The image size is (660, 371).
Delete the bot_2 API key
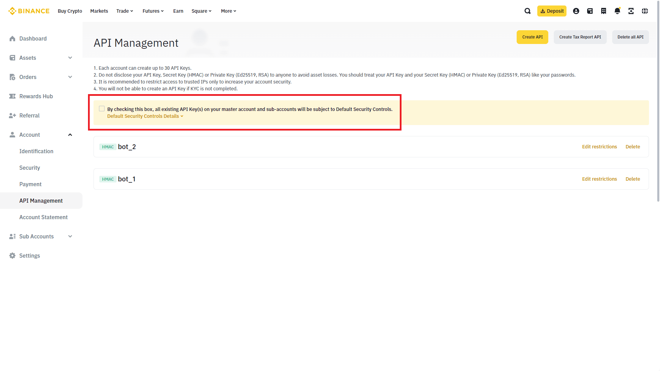[x=633, y=147]
